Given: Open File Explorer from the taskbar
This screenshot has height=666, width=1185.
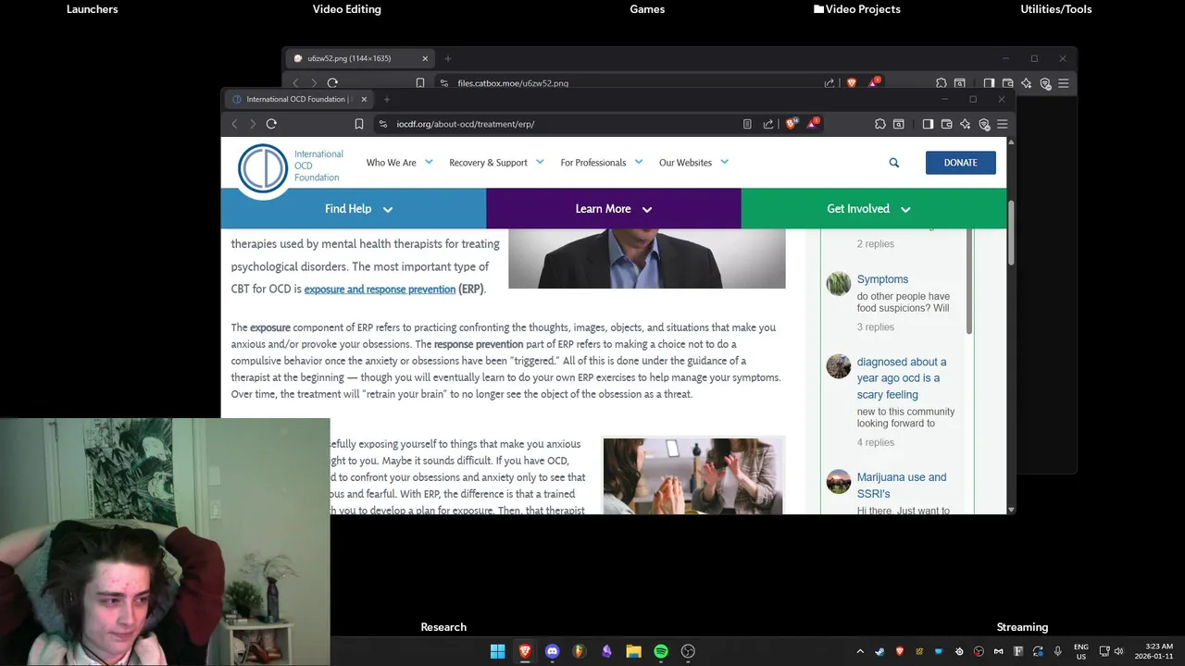Looking at the screenshot, I should 633,651.
